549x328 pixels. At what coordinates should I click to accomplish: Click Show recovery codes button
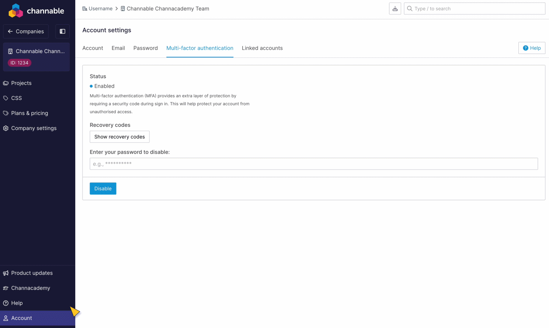tap(119, 137)
